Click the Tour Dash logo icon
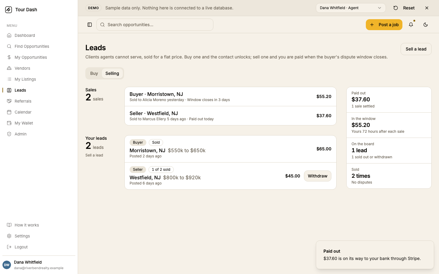Screen dimensions: 439x274 click(x=9, y=10)
